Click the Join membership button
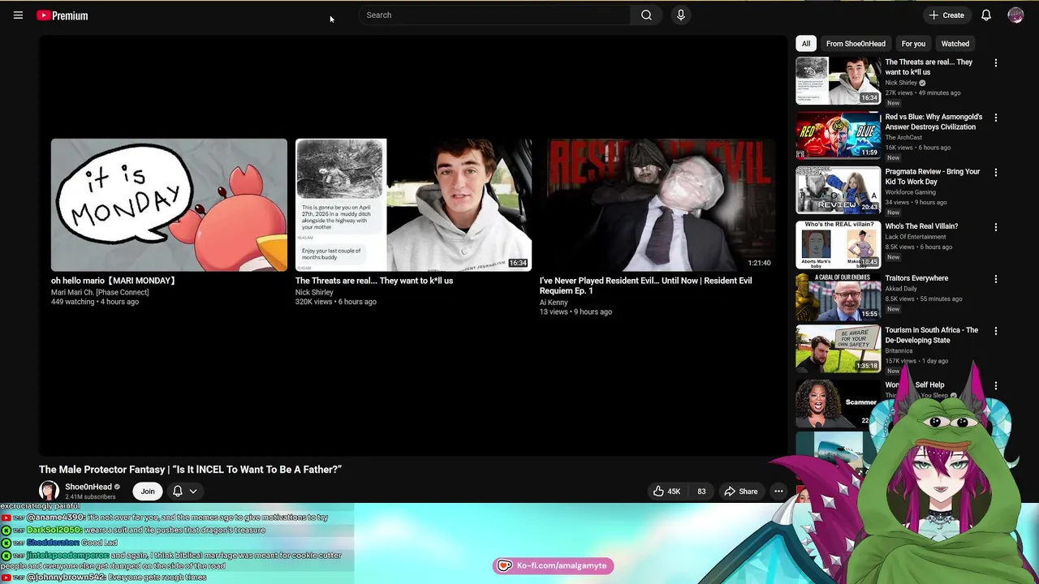Viewport: 1039px width, 584px height. click(148, 491)
